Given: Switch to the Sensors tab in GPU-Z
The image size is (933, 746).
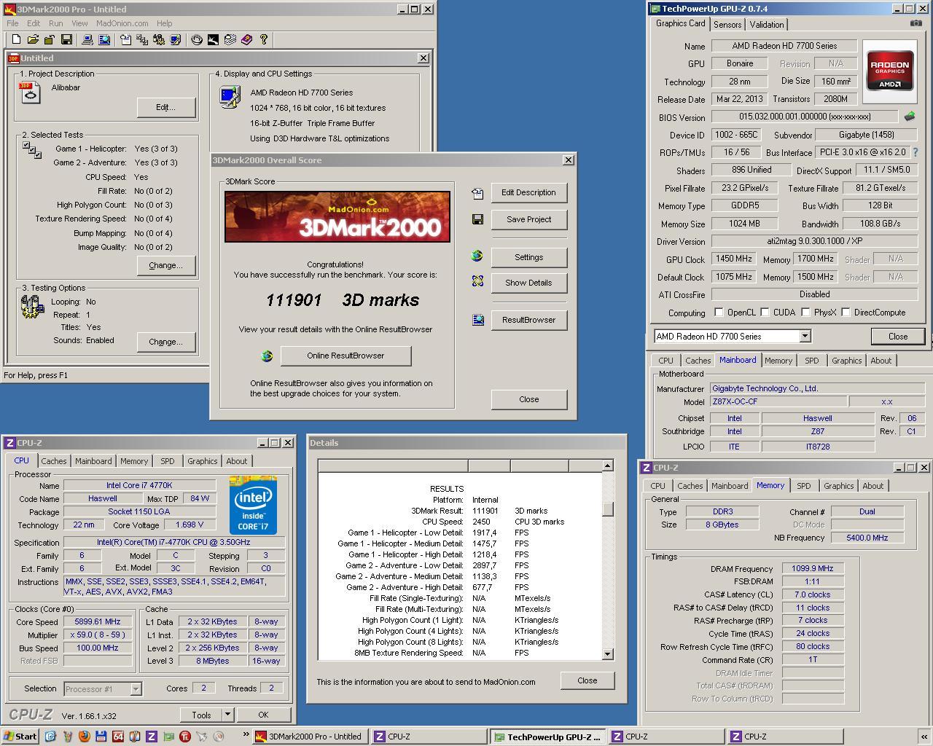Looking at the screenshot, I should click(727, 25).
